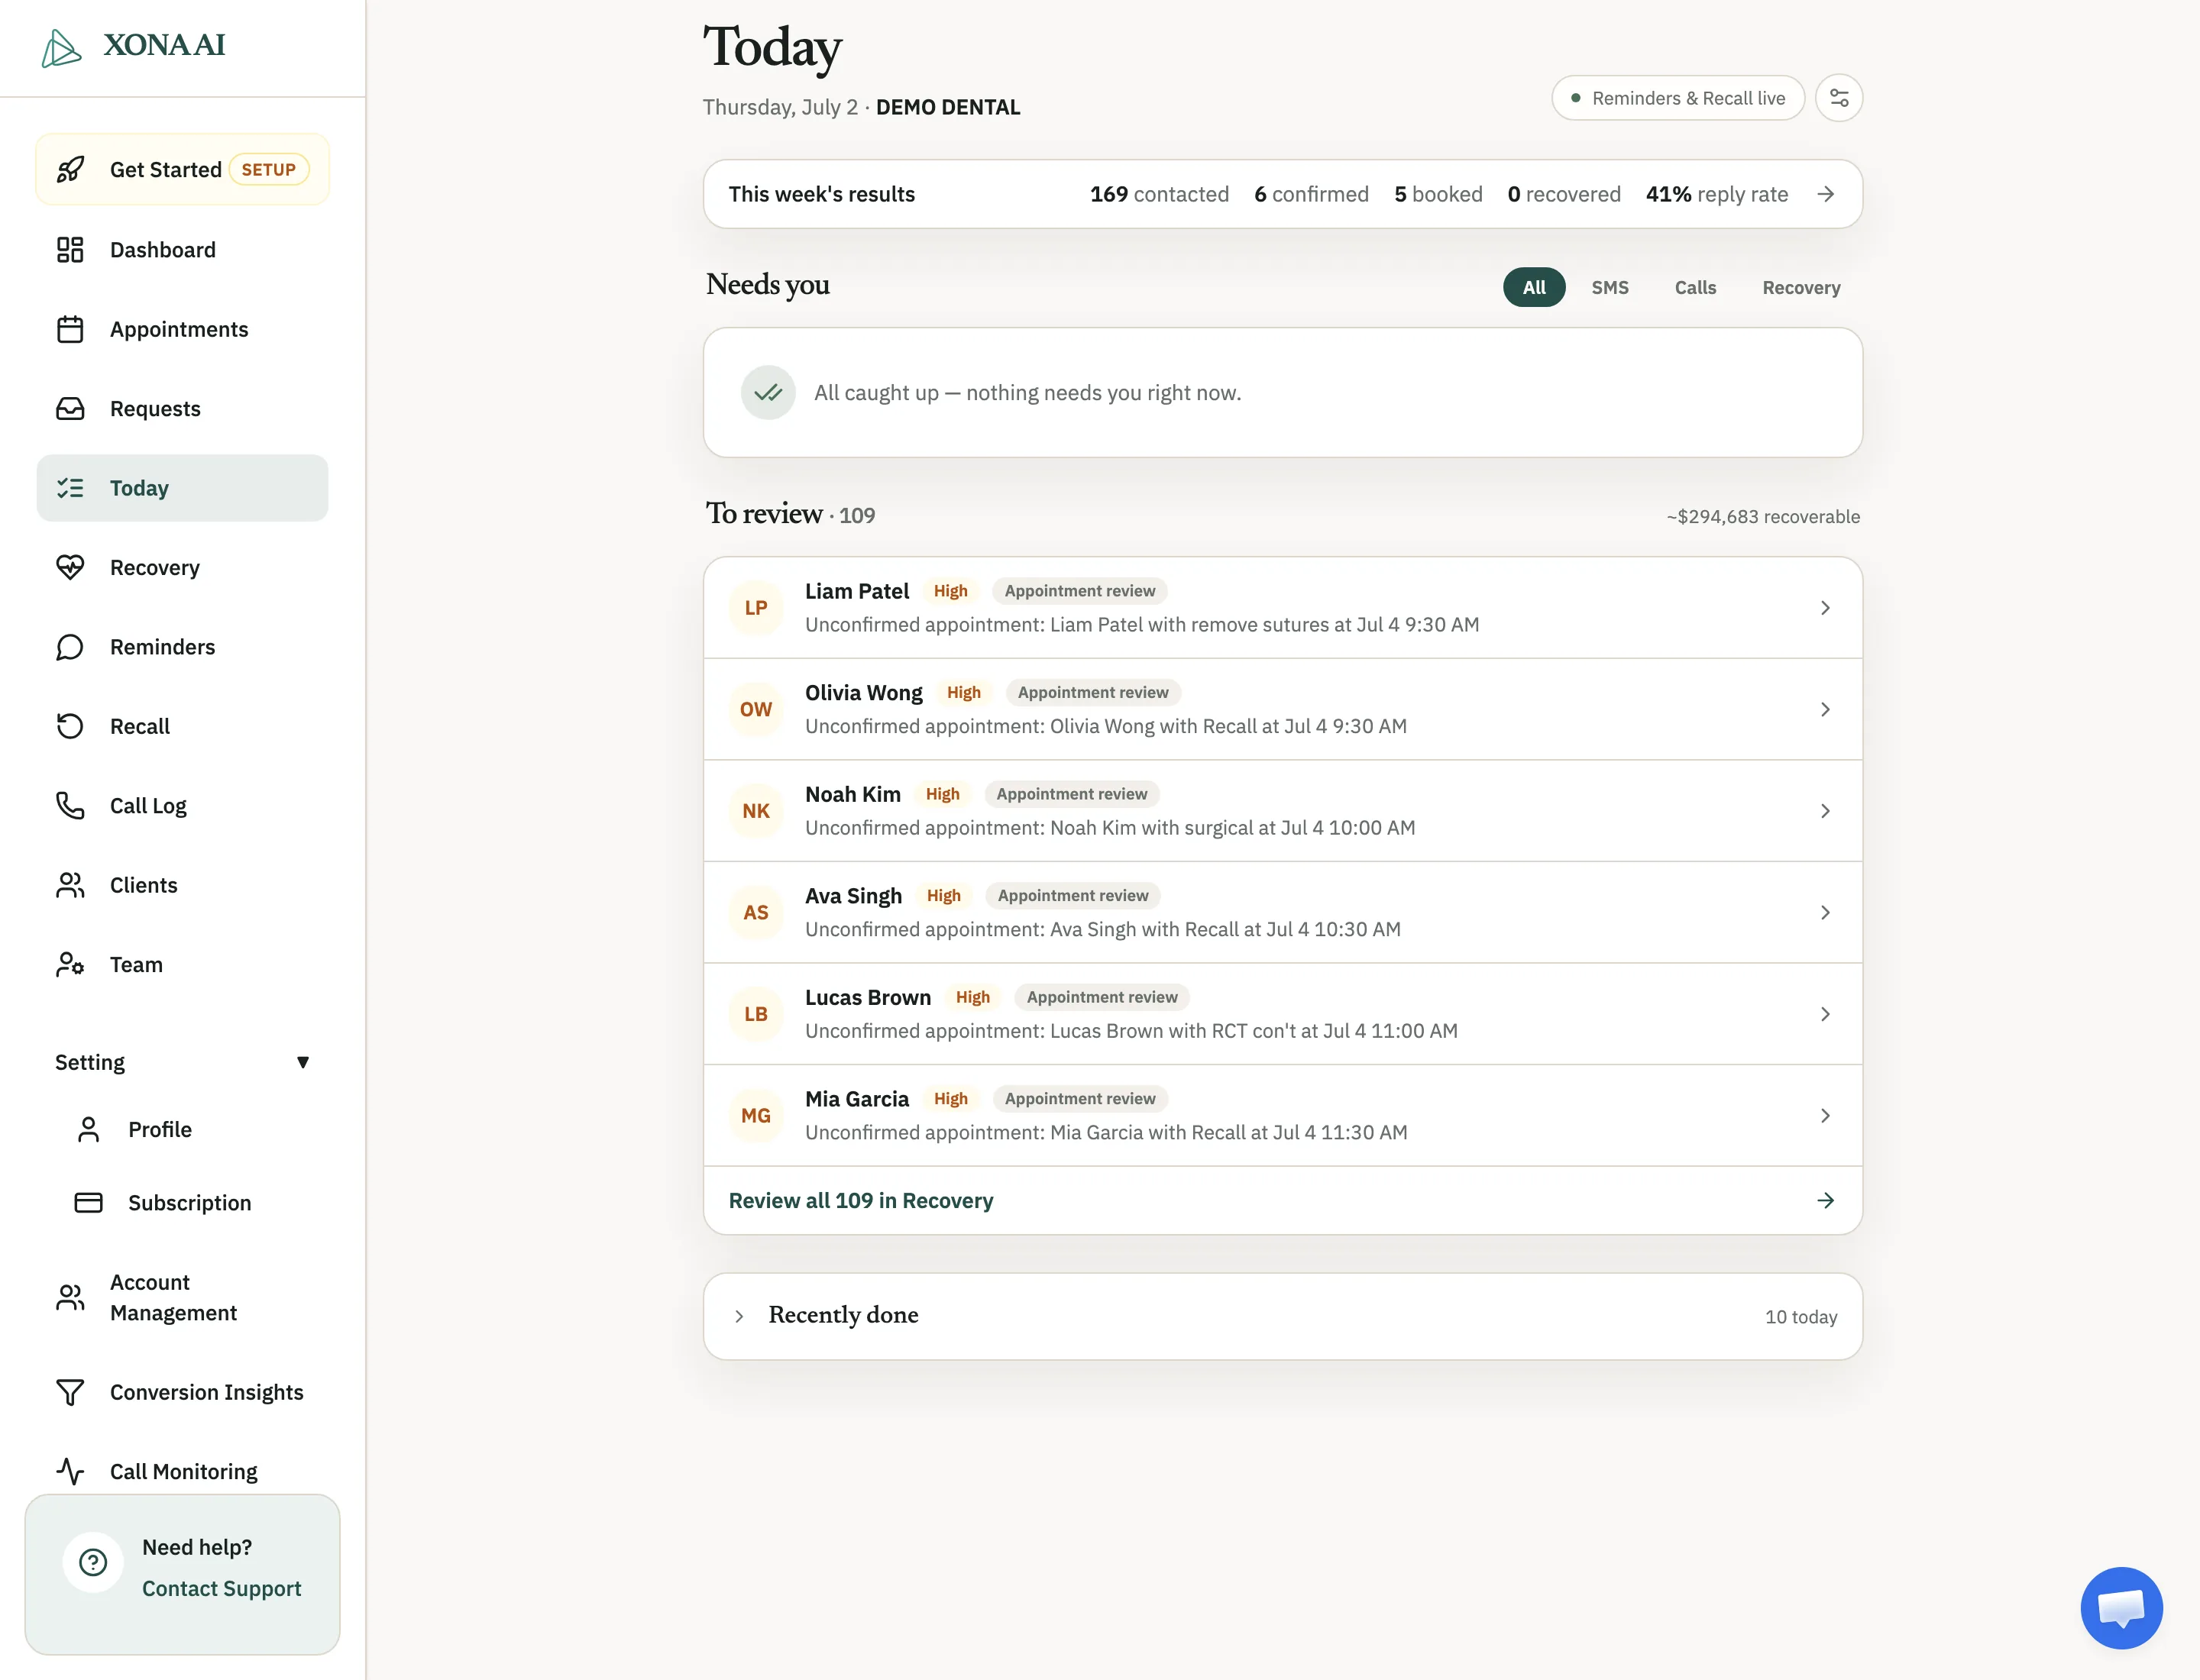Click the Team user-gear icon
The height and width of the screenshot is (1680, 2200).
point(70,964)
